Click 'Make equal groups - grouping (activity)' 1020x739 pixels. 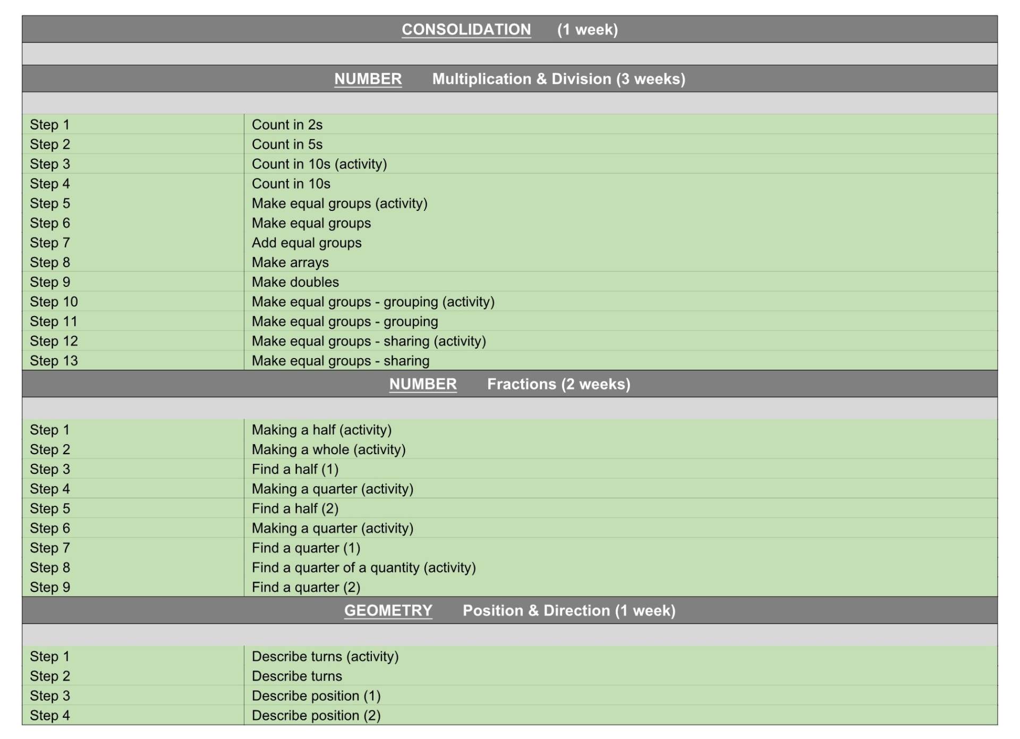point(373,302)
